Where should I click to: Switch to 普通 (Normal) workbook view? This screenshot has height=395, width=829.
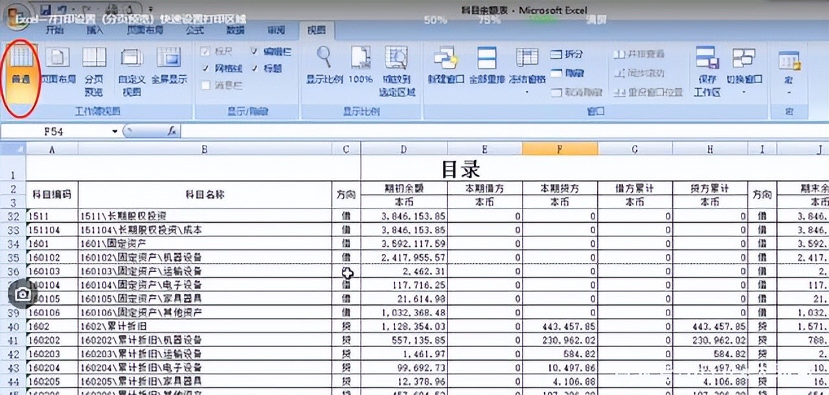coord(21,65)
